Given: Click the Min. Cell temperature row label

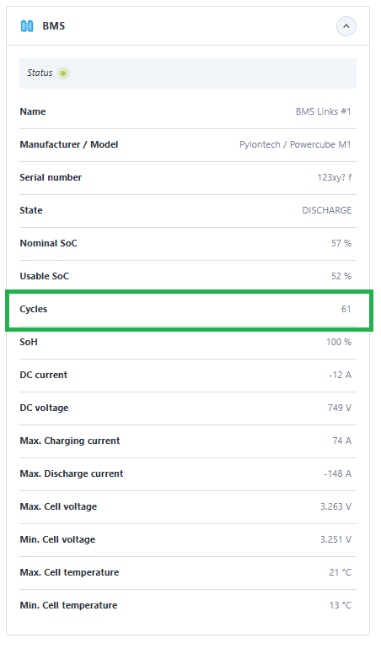Looking at the screenshot, I should click(x=68, y=605).
